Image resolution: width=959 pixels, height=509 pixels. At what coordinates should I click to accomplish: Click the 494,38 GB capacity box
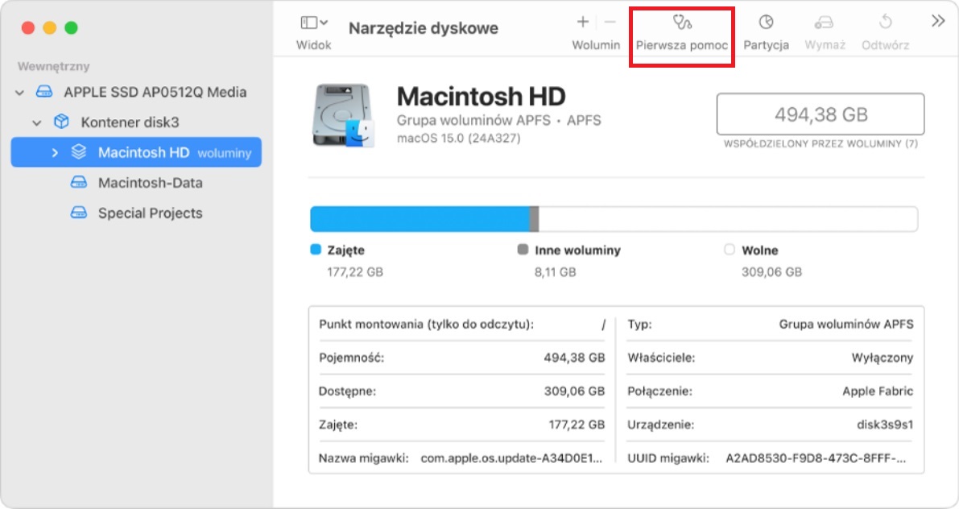(820, 114)
